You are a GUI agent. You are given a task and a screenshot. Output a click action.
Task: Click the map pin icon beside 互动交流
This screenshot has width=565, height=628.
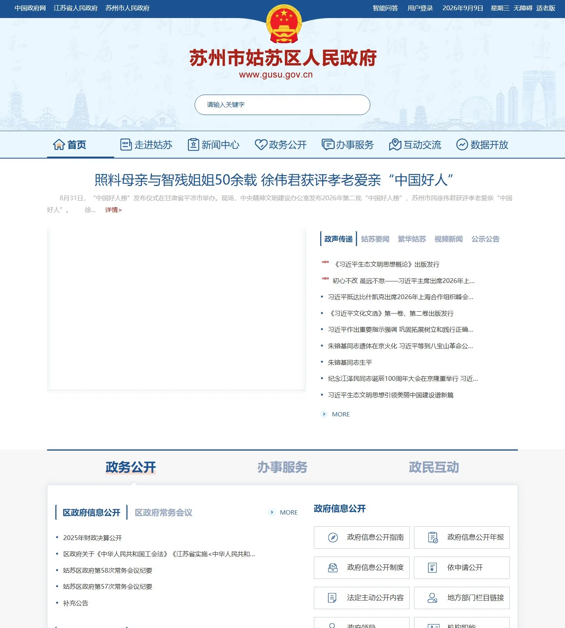pos(395,144)
